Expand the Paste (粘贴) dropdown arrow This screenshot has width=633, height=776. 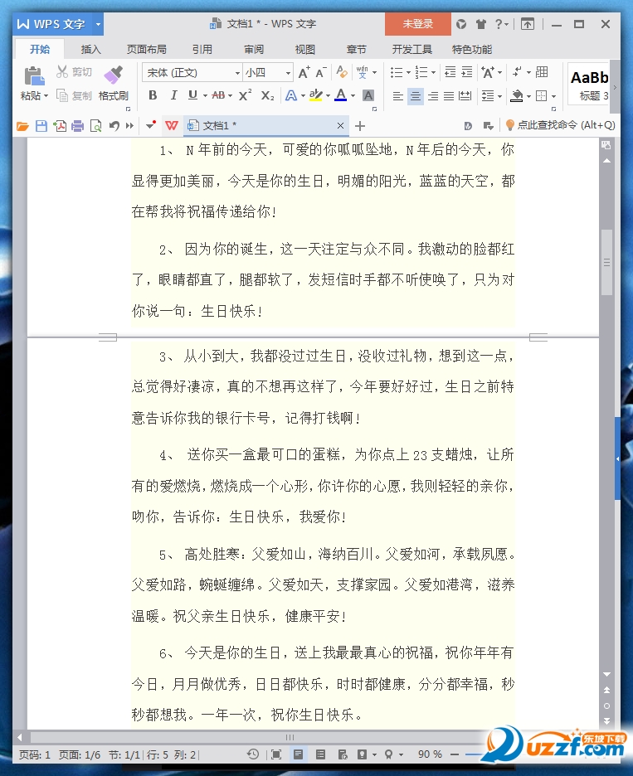click(x=46, y=95)
